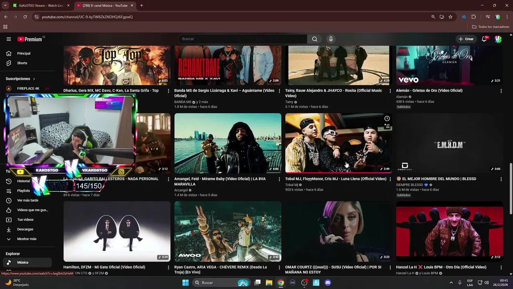Open options menu for Rosita video

point(390,91)
